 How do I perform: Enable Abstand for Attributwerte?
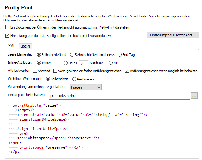tap(35, 71)
